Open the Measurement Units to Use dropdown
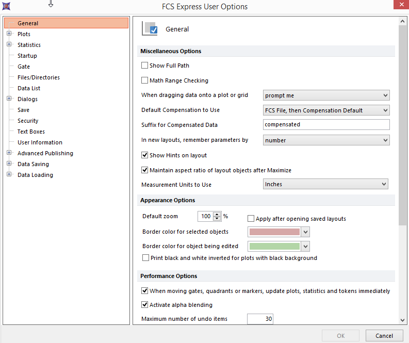The image size is (409, 343). click(325, 184)
